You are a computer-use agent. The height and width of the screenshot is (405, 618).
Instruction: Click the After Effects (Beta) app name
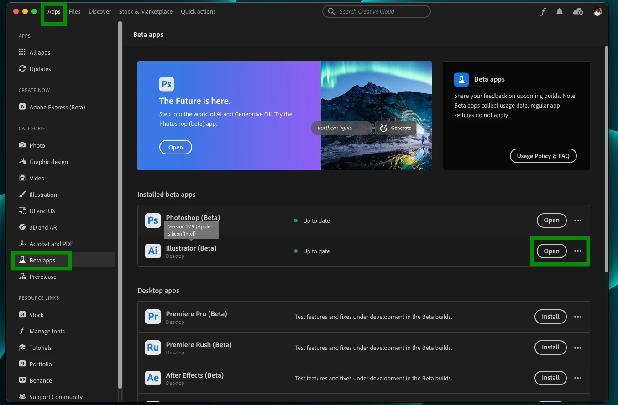point(195,375)
